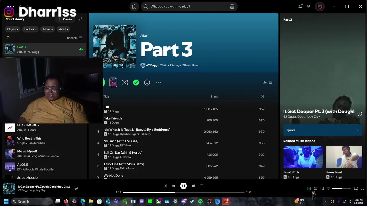Skip to next track
The width and height of the screenshot is (367, 206).
(193, 186)
